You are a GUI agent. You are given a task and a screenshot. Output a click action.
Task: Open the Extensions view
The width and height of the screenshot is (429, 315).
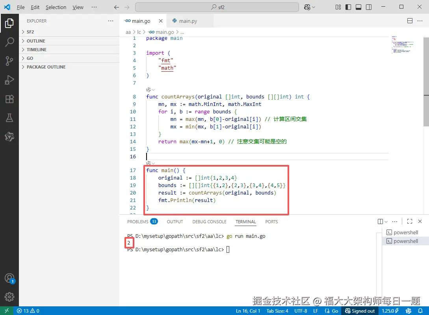(9, 99)
